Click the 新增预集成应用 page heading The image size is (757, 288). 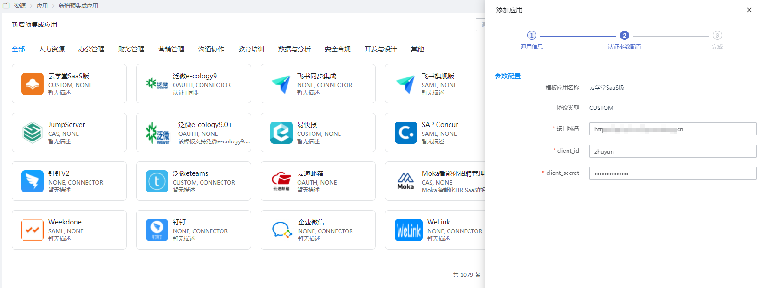(x=34, y=25)
